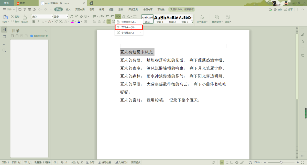Switch to the 插入 ribbon tab
Viewport: 307px width, 165px height.
tap(68, 9)
